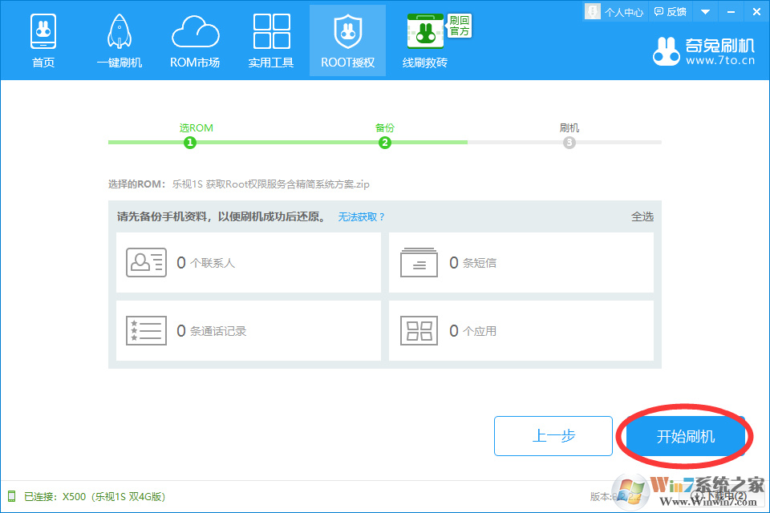Screen dimensions: 770x513
Task: Click 上一步 previous step button
Action: pos(553,436)
